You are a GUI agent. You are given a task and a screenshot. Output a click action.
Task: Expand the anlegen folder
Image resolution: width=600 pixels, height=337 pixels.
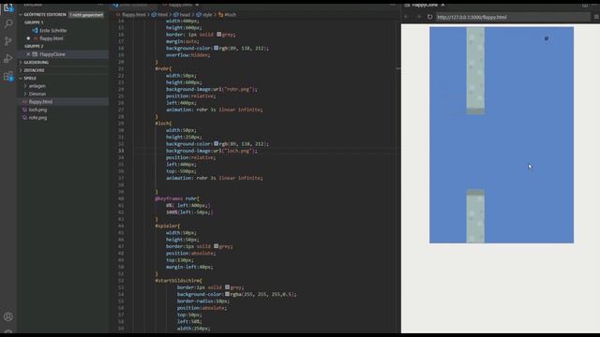25,86
